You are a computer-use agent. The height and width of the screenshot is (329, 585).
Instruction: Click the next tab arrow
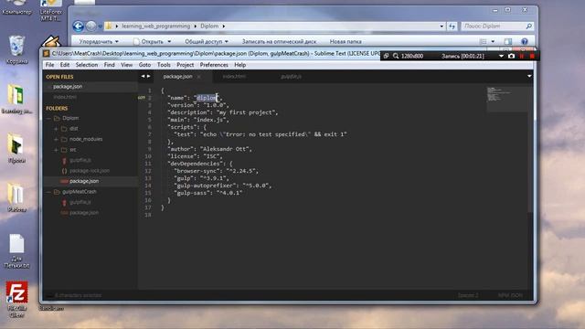(148, 76)
